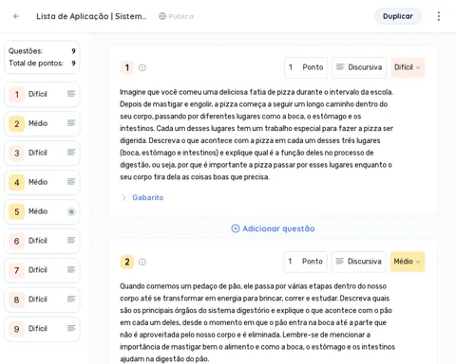
Task: Jump to question 7 Difícil in sidebar
Action: click(x=42, y=270)
